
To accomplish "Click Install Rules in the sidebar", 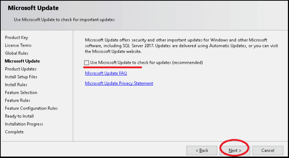I will point(16,85).
